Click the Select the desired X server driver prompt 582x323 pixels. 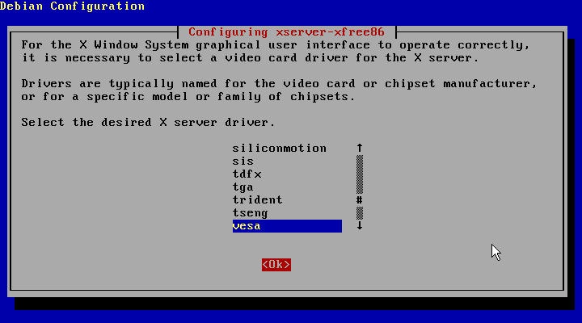pyautogui.click(x=148, y=123)
